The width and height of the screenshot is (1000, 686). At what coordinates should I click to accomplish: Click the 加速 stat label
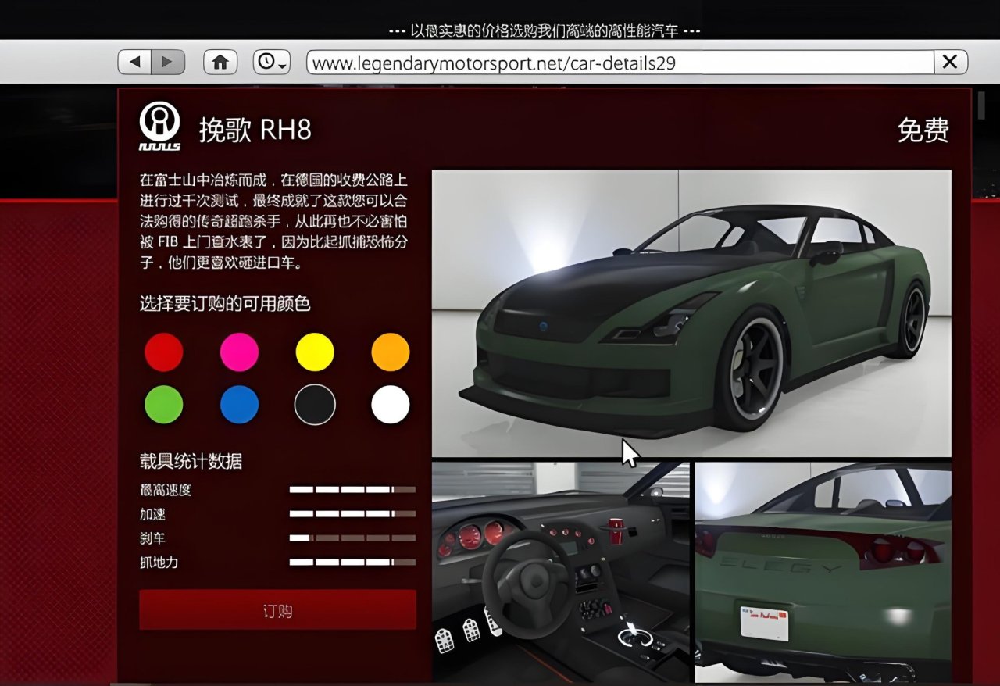click(153, 514)
